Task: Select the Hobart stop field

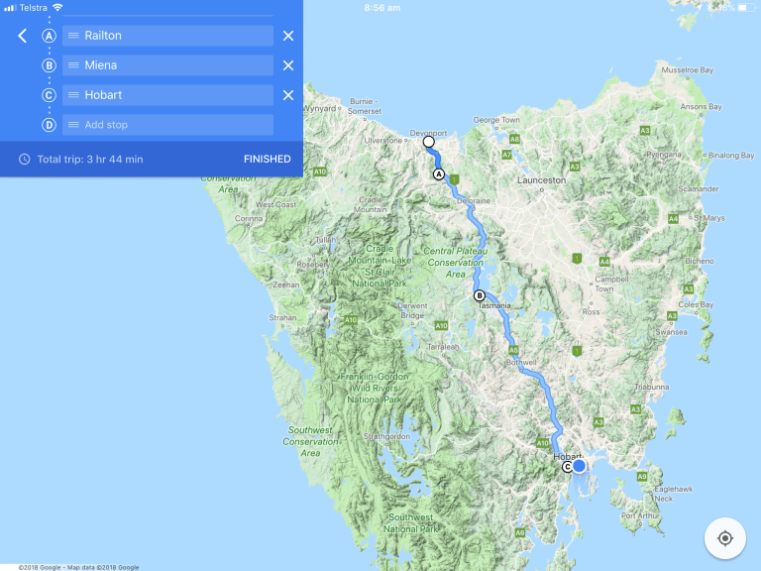Action: [167, 95]
